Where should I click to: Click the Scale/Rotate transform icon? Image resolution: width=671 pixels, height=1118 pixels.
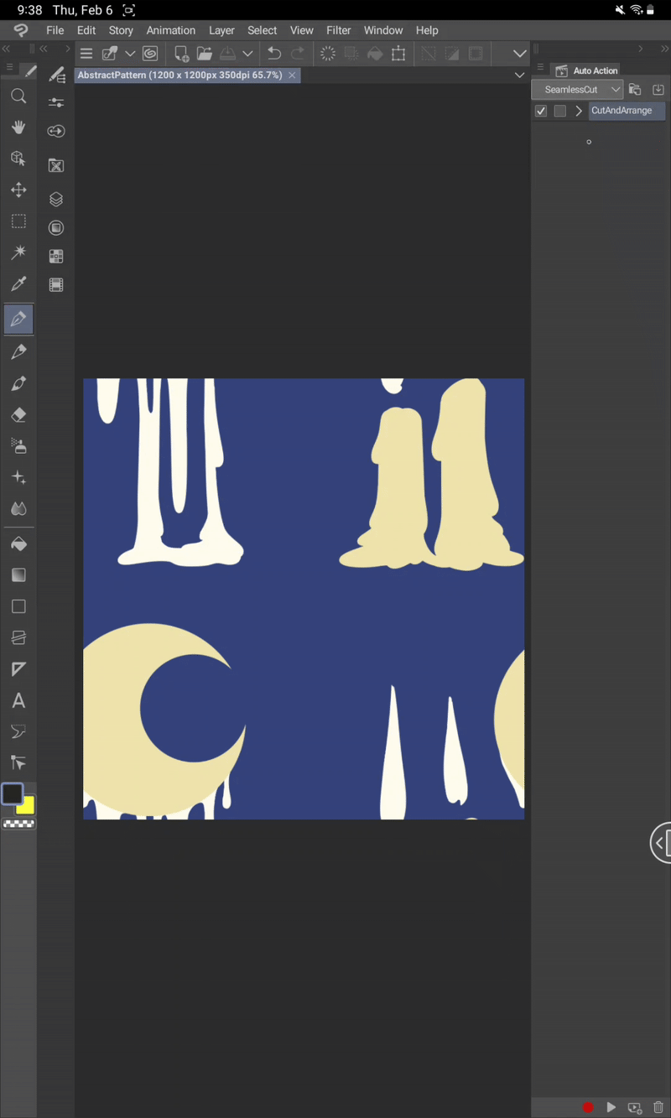399,54
